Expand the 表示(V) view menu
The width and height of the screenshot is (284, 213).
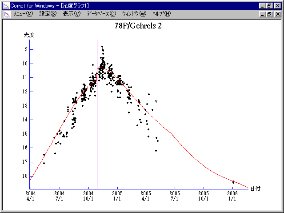pos(72,14)
